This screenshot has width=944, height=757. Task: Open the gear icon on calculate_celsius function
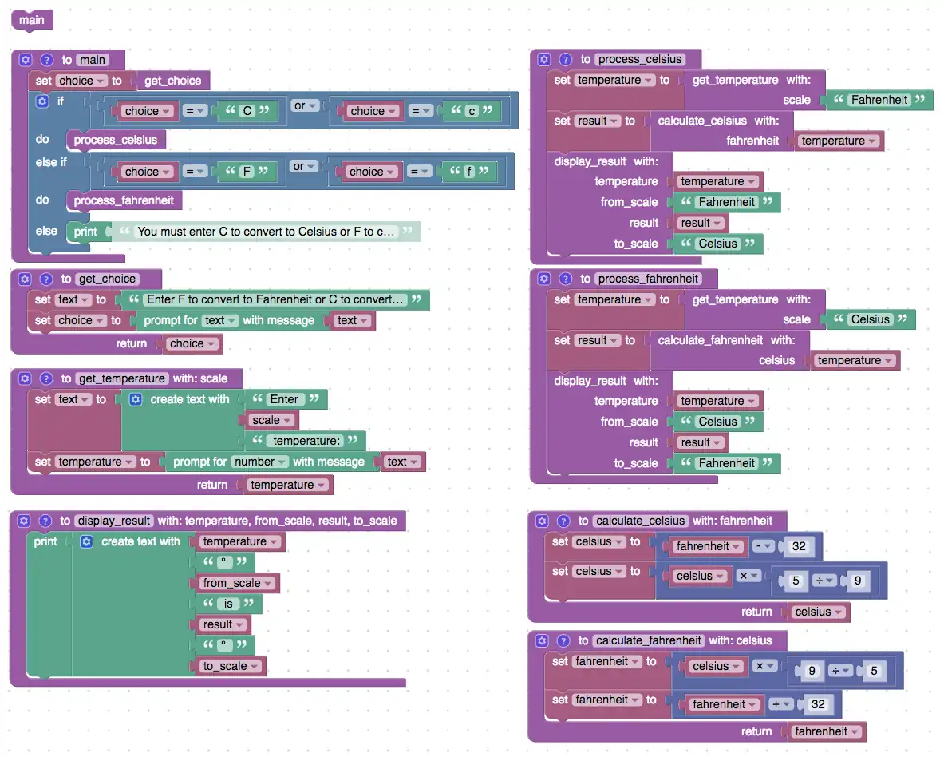click(542, 521)
